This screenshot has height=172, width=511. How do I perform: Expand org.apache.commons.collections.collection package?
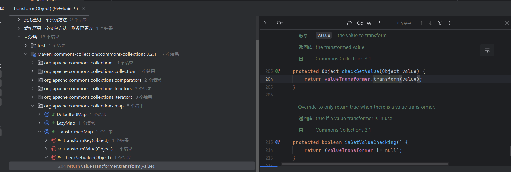[x=33, y=71]
